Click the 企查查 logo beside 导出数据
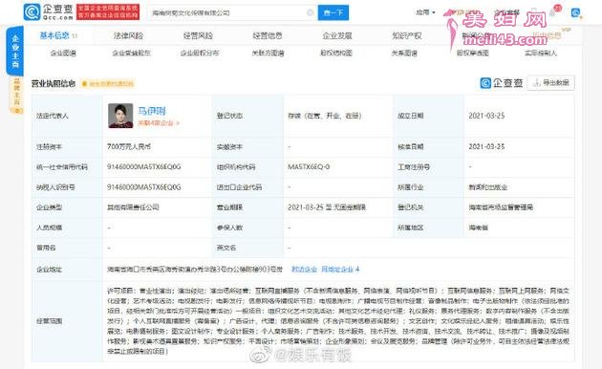Image resolution: width=602 pixels, height=369 pixels. tap(502, 82)
